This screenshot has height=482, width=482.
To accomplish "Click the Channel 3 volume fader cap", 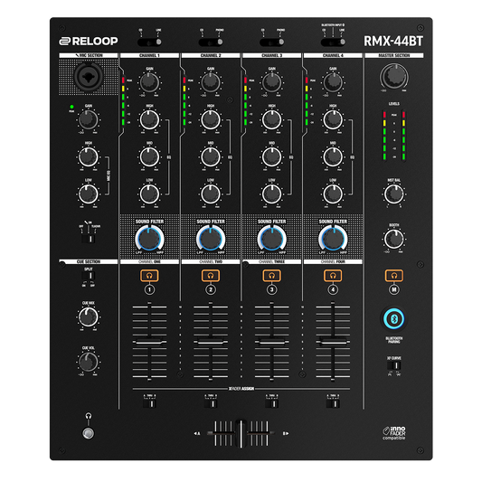I will pos(271,342).
